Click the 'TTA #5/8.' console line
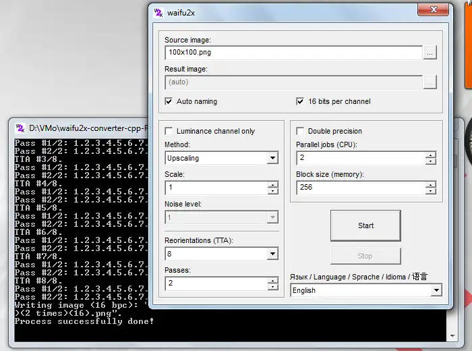Screen dimensions: 472x351 38,208
